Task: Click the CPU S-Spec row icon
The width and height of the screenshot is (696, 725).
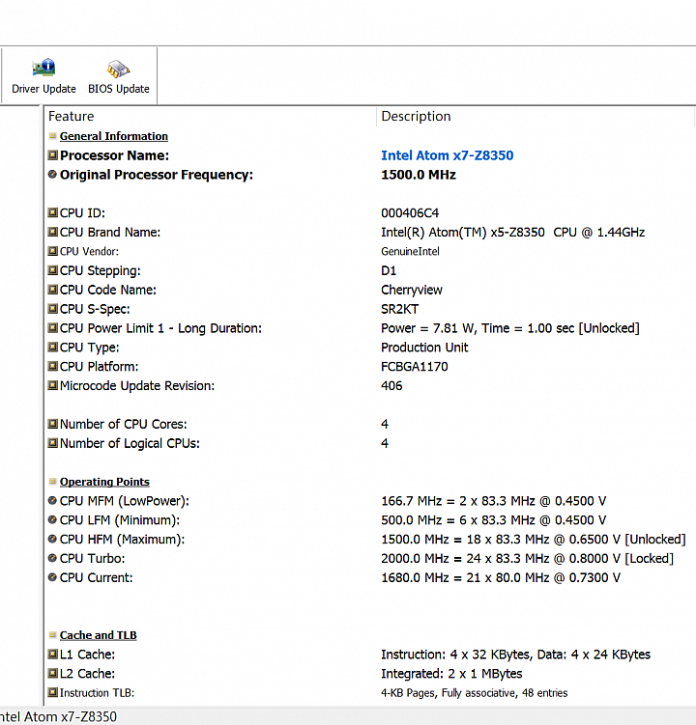Action: pyautogui.click(x=53, y=308)
